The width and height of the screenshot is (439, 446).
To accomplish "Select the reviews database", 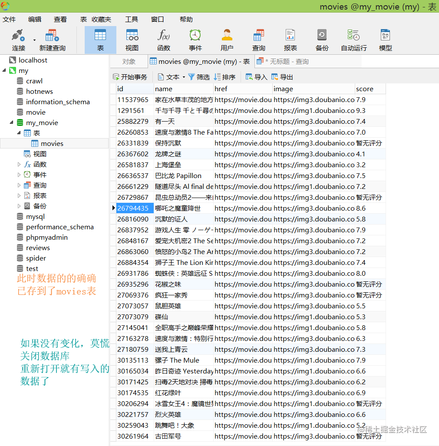I will click(38, 248).
